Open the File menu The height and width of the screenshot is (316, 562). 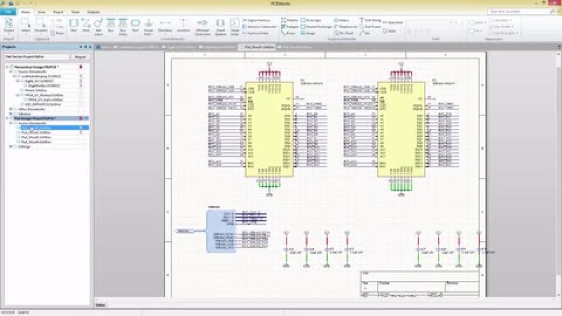point(7,12)
